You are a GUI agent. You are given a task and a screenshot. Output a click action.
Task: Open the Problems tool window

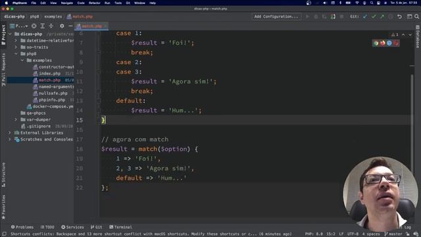[22, 227]
